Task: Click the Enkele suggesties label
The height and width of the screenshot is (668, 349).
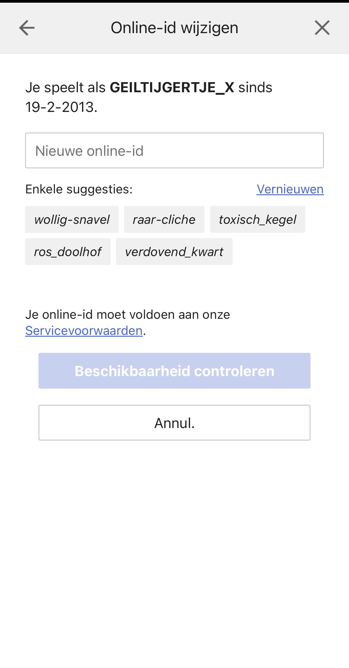Action: click(79, 189)
